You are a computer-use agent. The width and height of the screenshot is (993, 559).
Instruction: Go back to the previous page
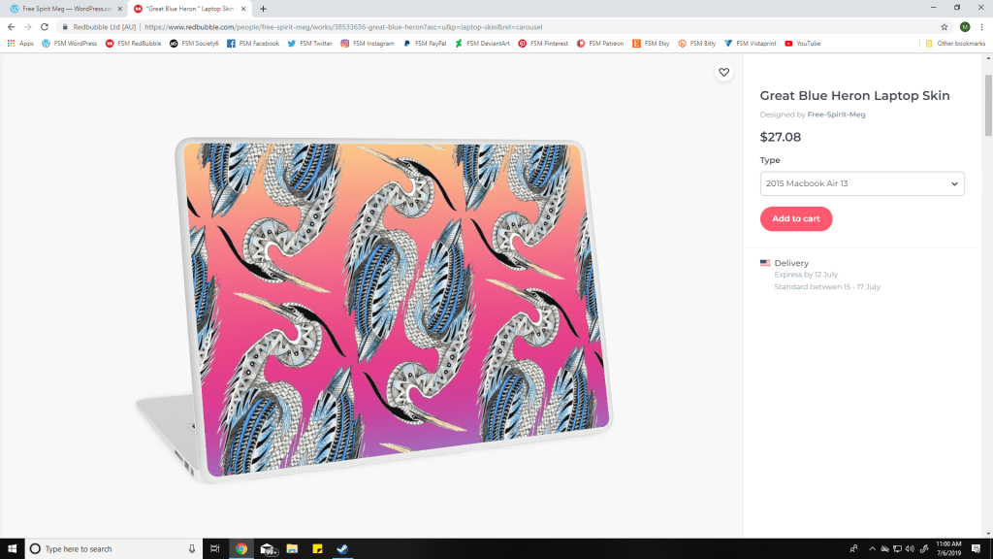point(12,27)
